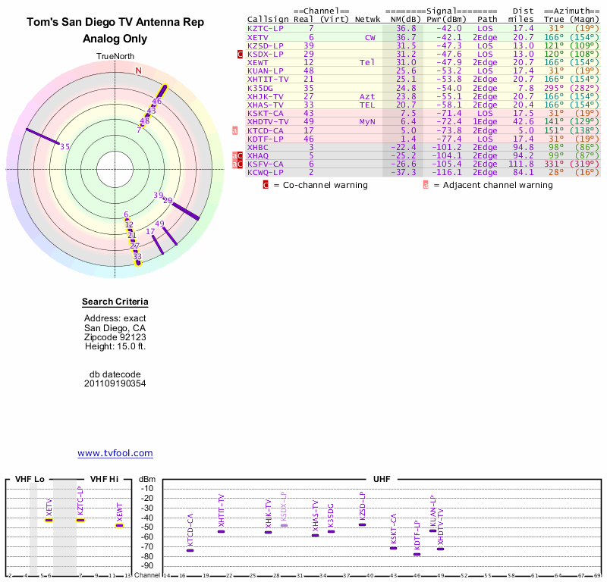The image size is (607, 582).
Task: Click the KZSD-LP bar in UHF chart
Action: [362, 524]
